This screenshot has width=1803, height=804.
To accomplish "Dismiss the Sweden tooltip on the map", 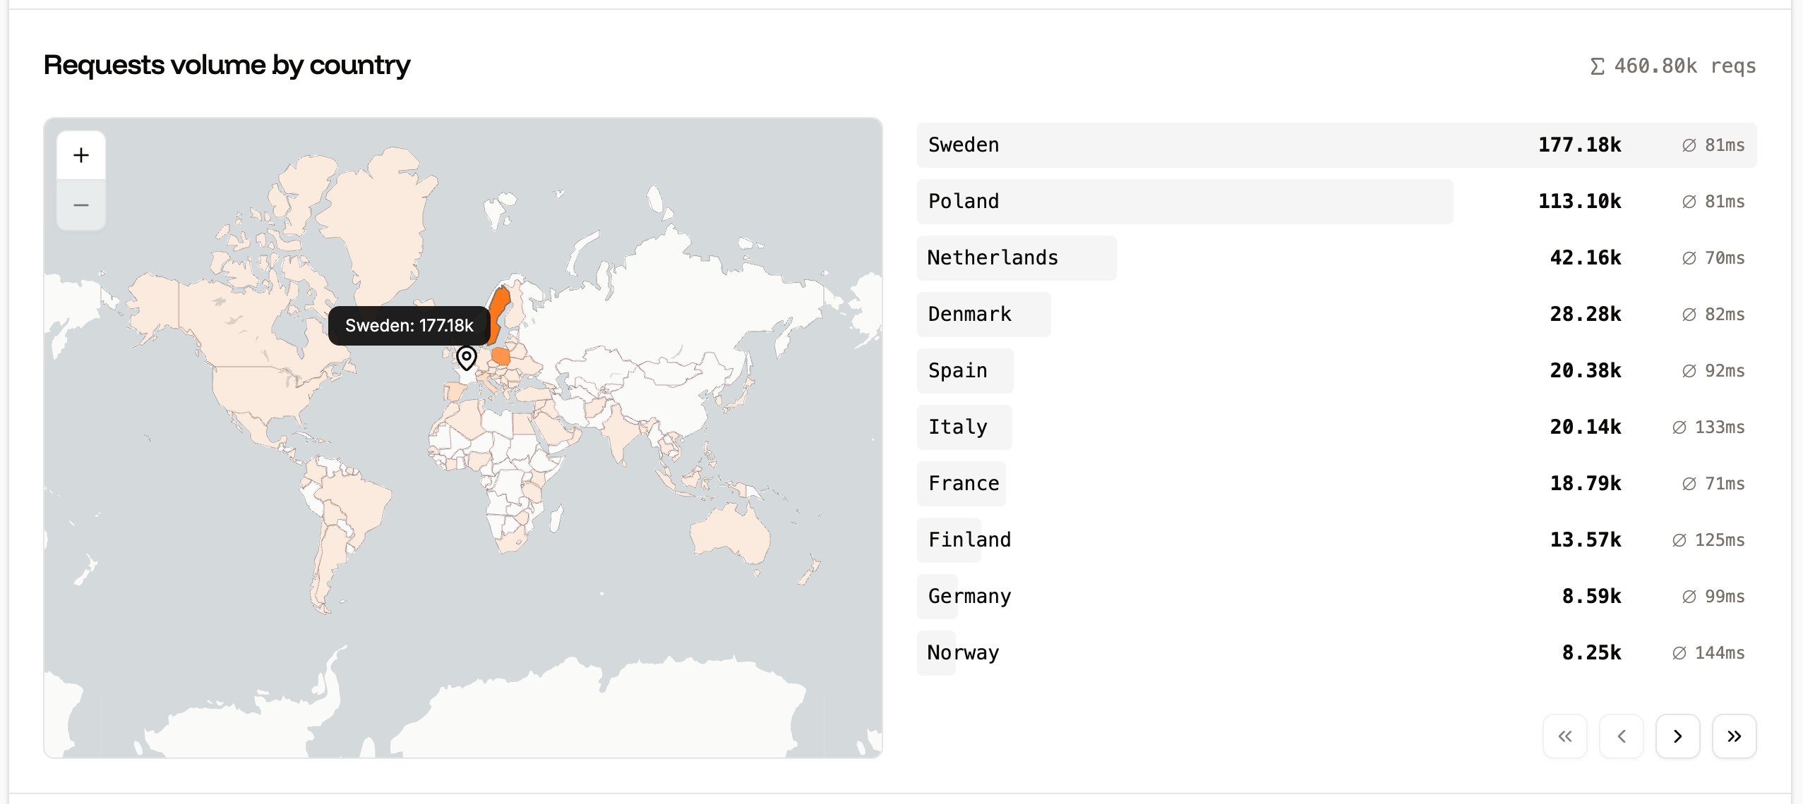I will (x=409, y=325).
